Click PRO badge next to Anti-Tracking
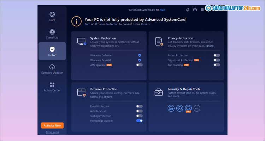 click(x=186, y=65)
